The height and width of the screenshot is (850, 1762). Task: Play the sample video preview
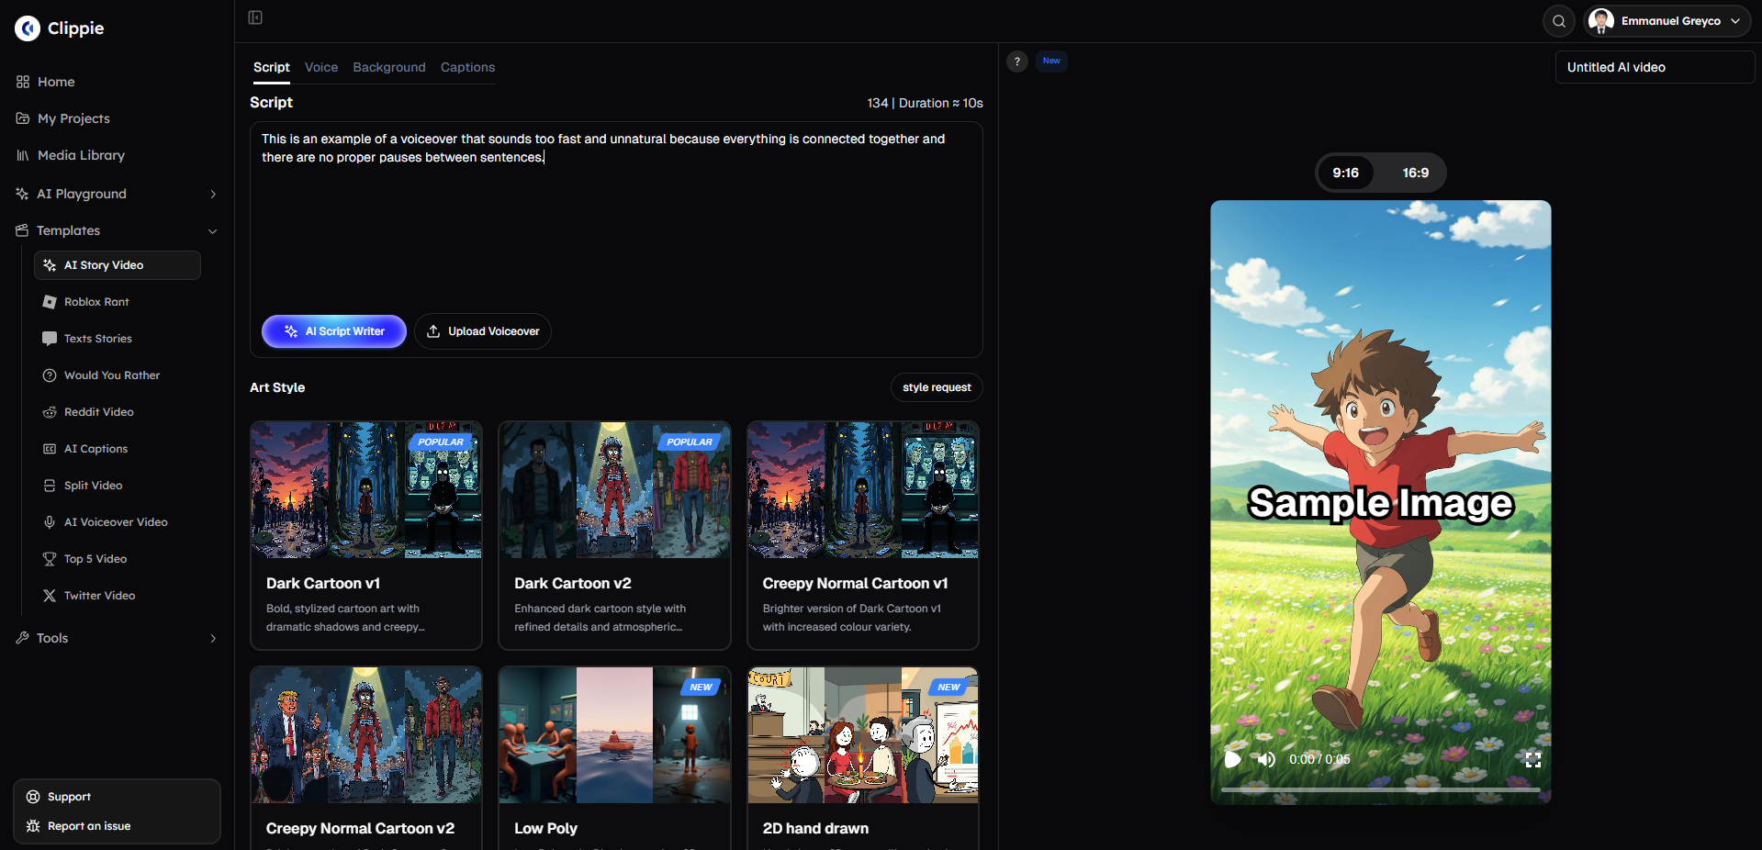click(1232, 759)
